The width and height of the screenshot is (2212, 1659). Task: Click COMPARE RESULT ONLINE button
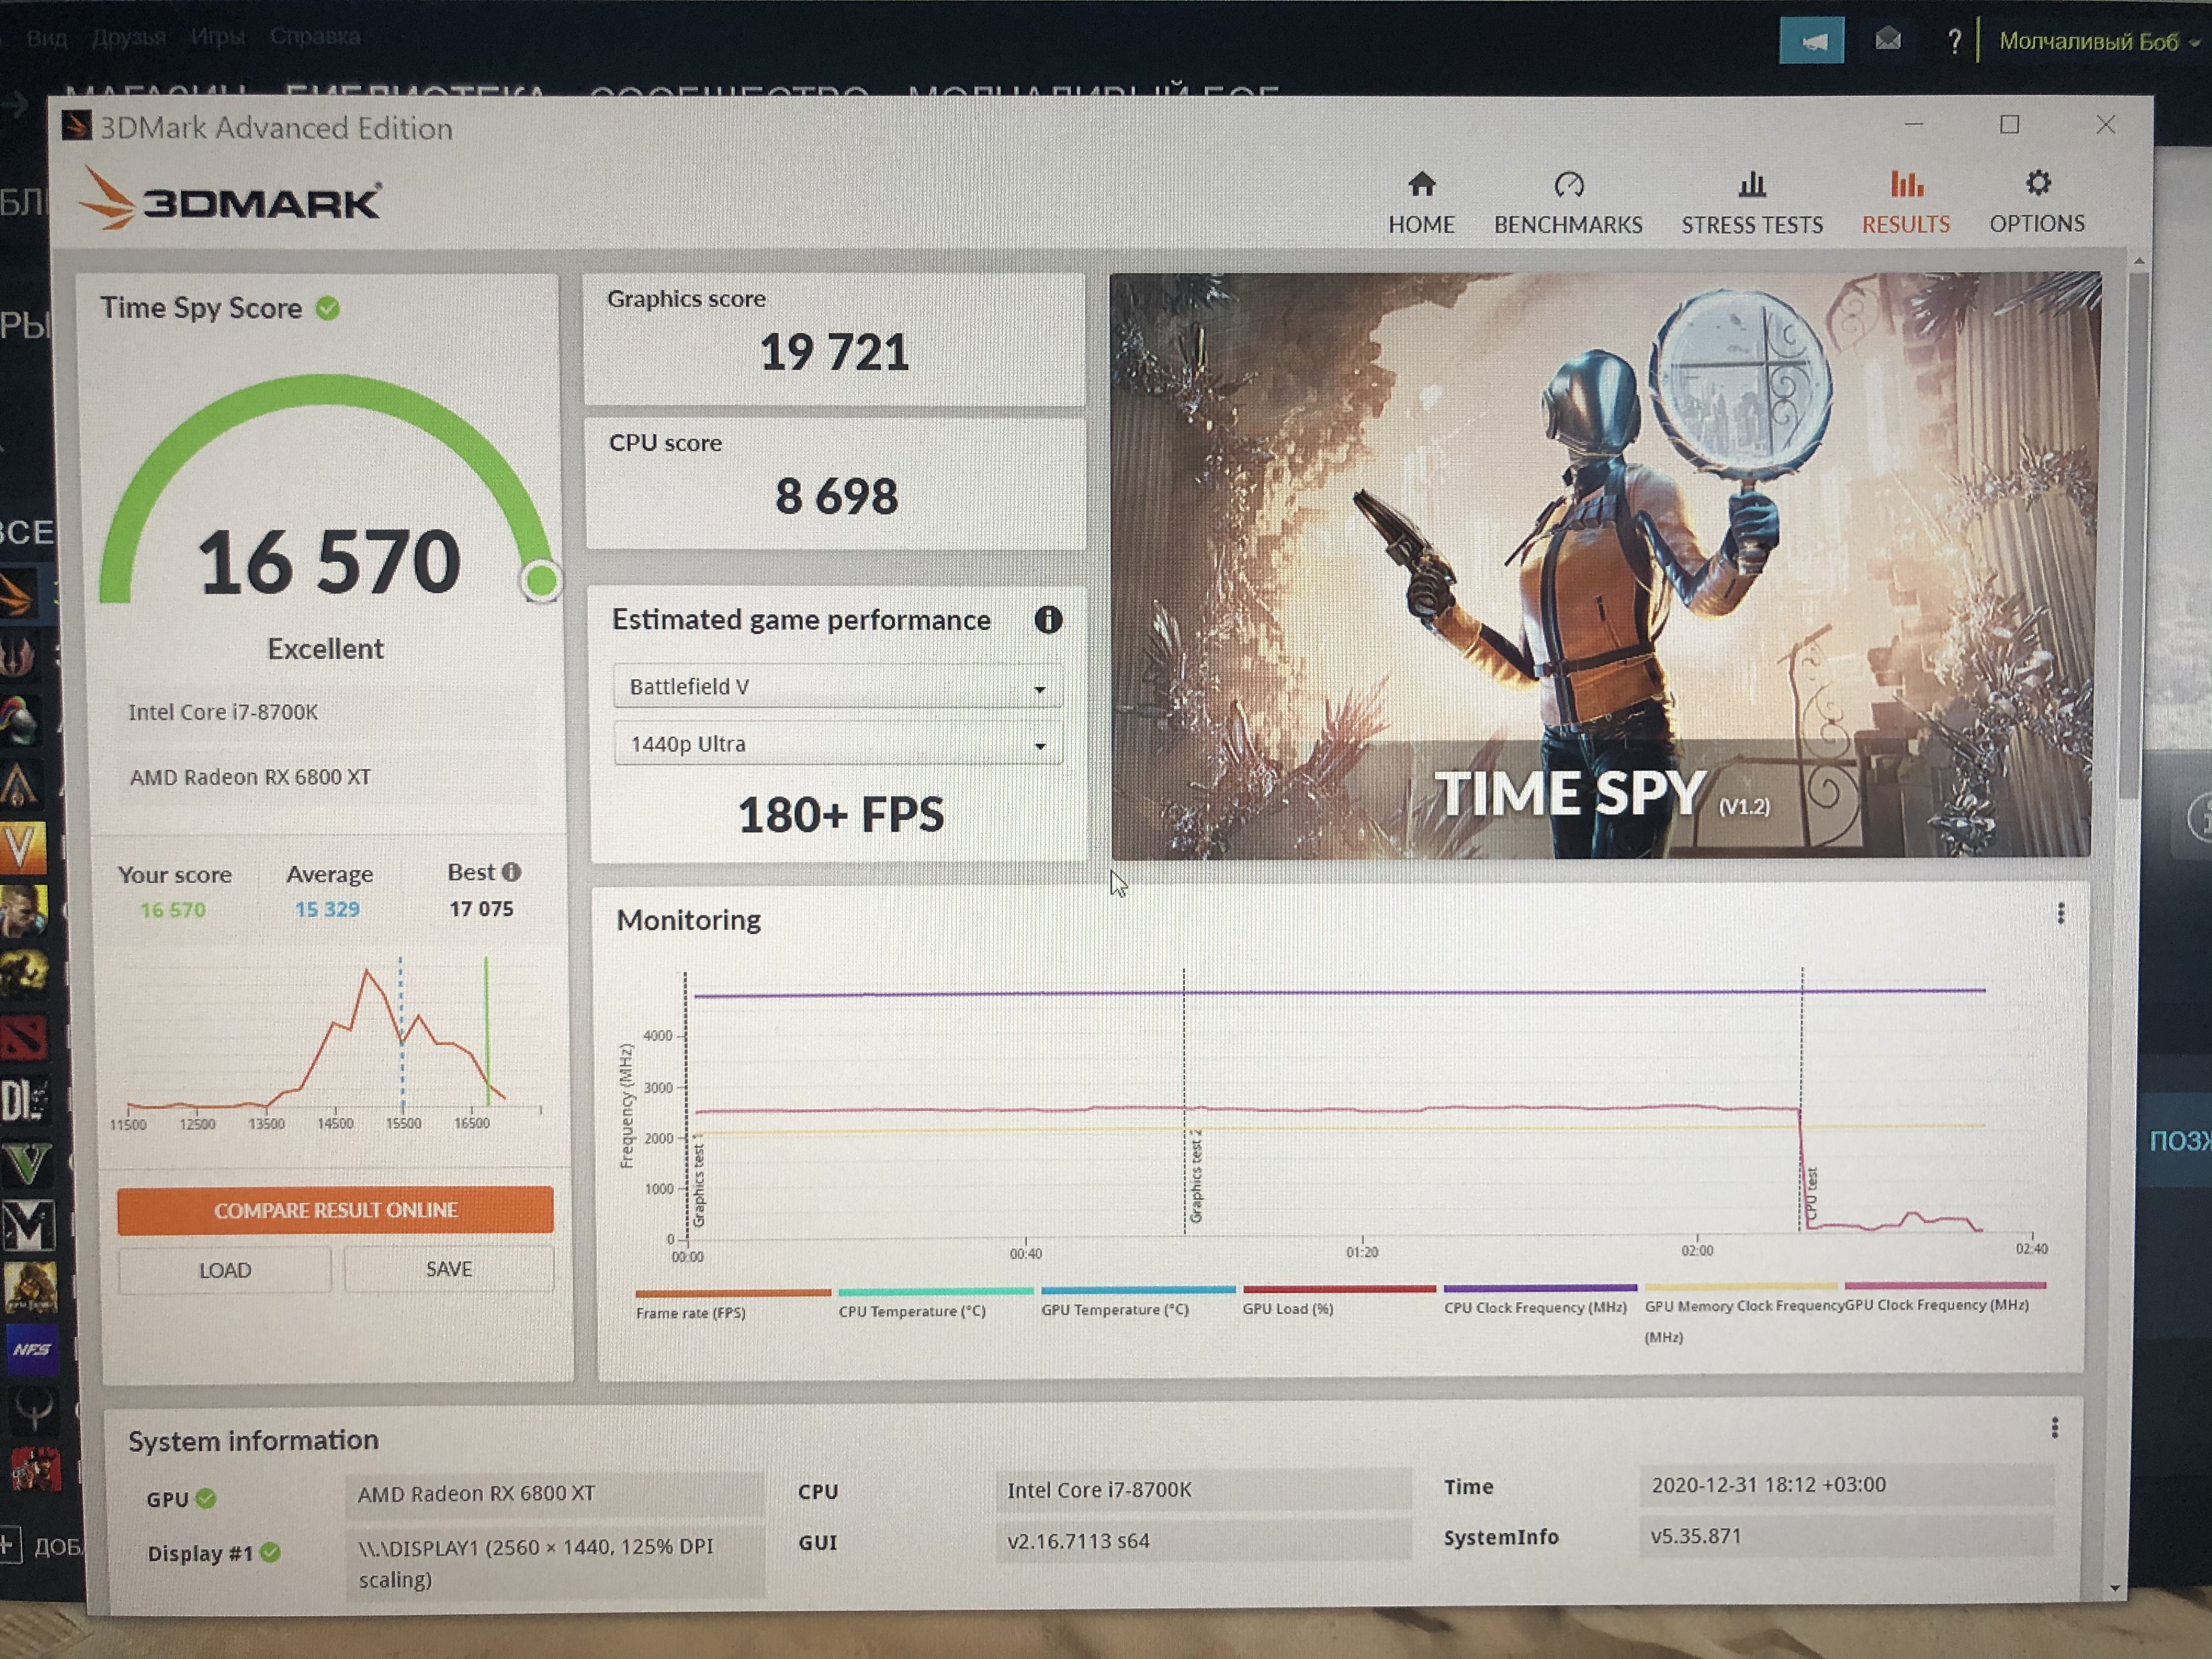(335, 1210)
